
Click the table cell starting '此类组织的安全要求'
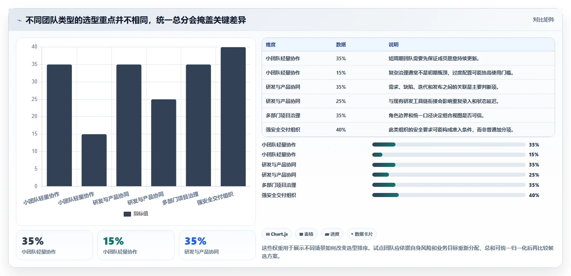pos(451,130)
